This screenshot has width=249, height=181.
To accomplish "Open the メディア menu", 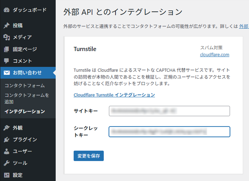I will (x=28, y=37).
